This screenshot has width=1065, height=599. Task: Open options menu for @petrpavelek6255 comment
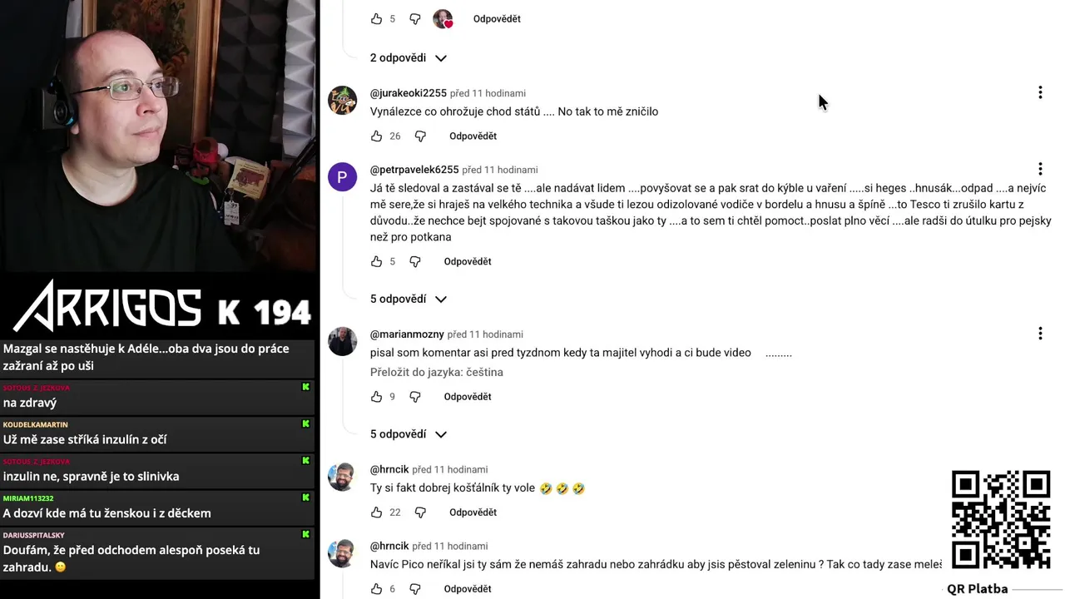click(1040, 169)
